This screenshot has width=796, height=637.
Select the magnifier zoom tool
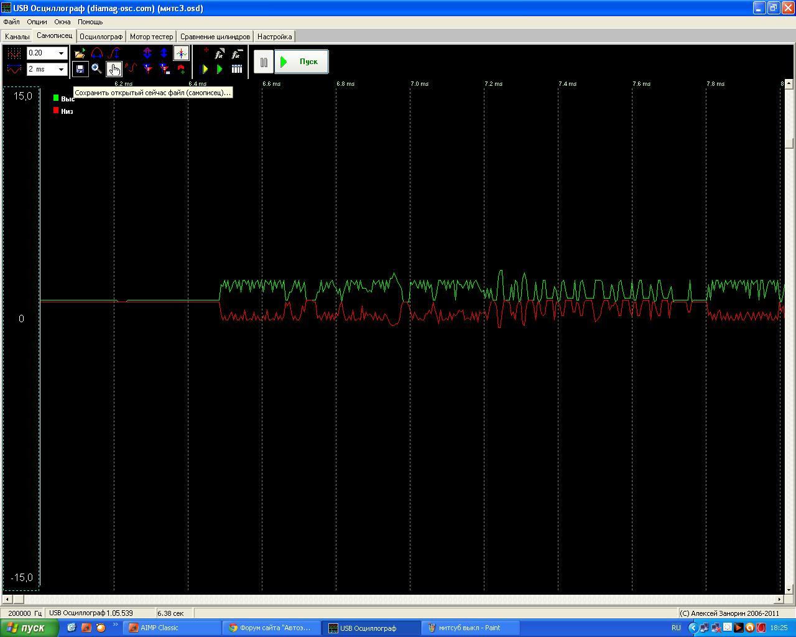97,69
